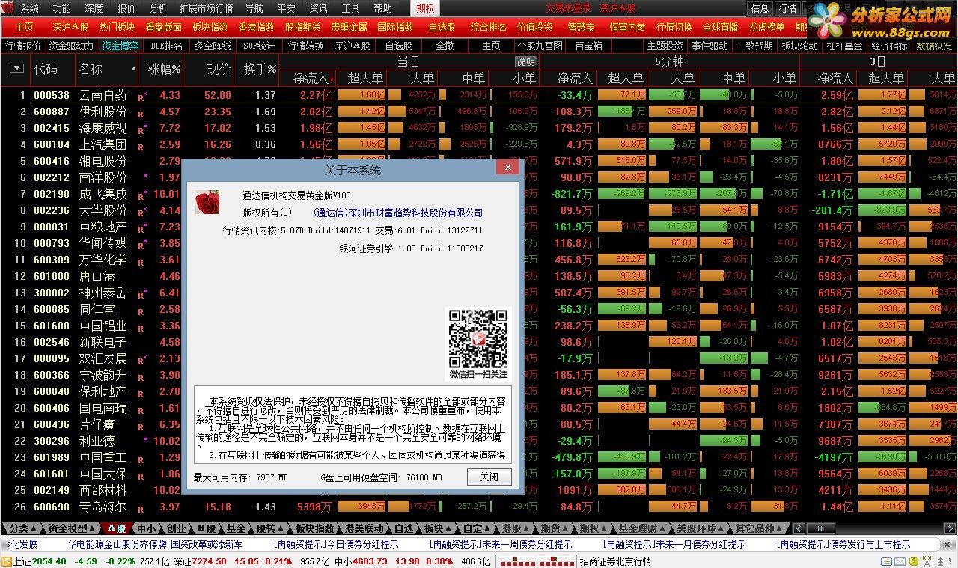Image resolution: width=958 pixels, height=568 pixels.
Task: Expand the 中小 bottom tab
Action: tap(146, 528)
